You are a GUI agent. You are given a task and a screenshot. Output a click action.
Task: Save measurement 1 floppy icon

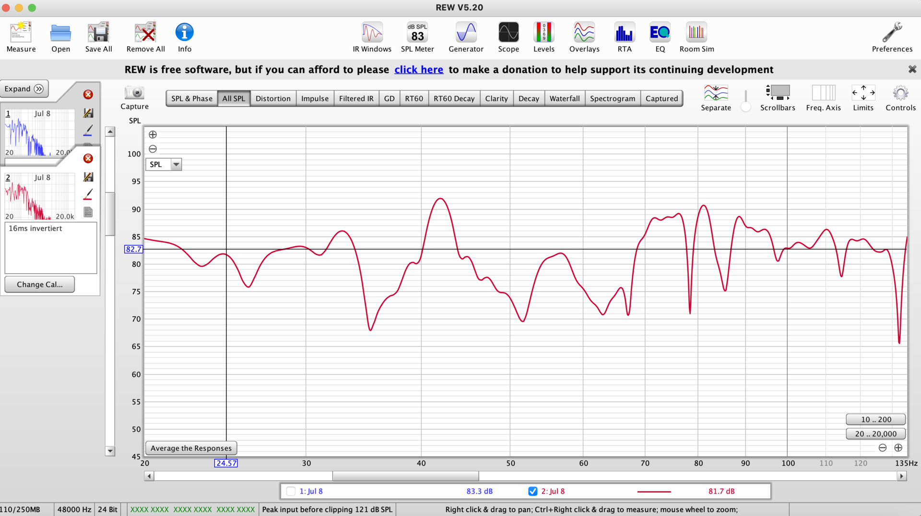(88, 113)
